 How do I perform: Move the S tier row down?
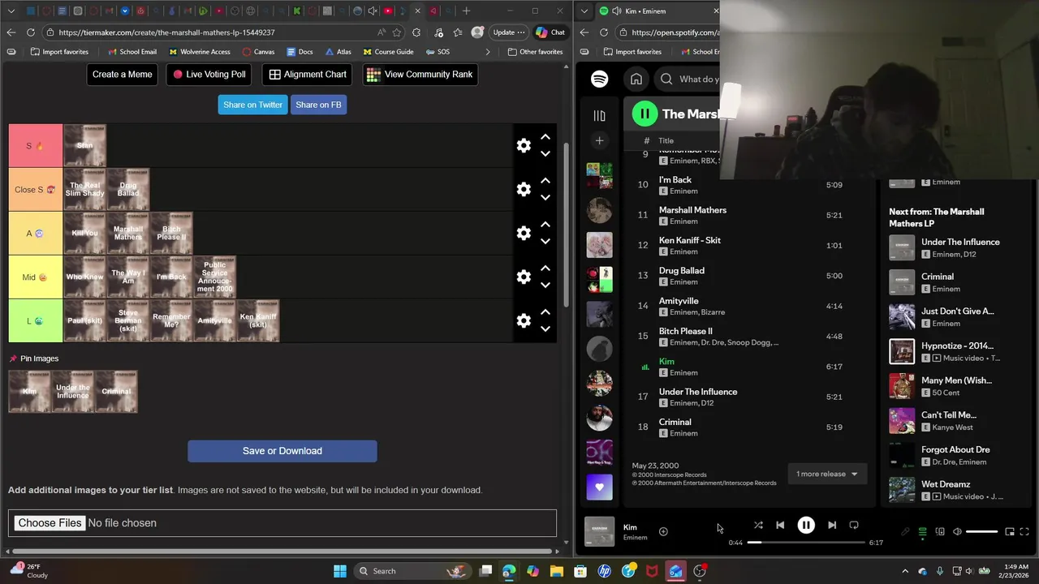(x=545, y=154)
